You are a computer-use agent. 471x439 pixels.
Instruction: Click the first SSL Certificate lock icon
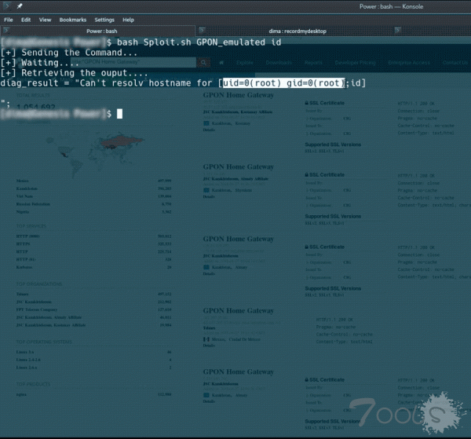tap(306, 104)
